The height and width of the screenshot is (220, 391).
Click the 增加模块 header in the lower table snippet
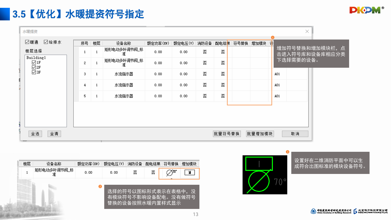[x=189, y=164]
